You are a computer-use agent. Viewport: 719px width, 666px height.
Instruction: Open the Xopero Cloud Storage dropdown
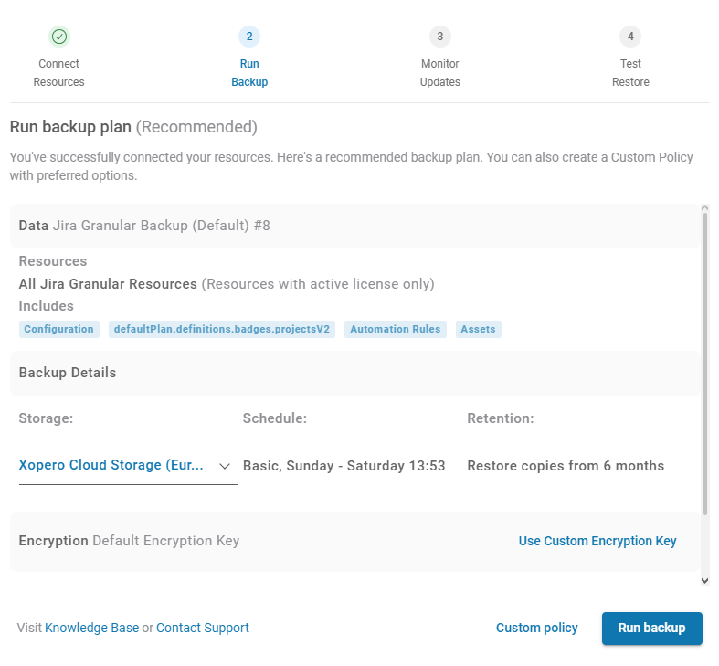pyautogui.click(x=112, y=466)
